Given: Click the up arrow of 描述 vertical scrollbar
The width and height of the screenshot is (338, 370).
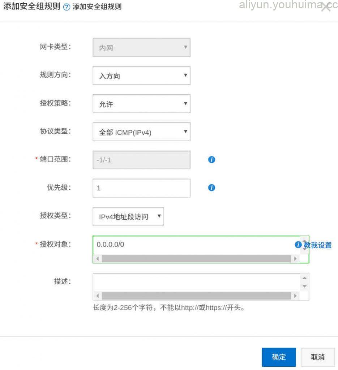Looking at the screenshot, I should click(x=304, y=278).
